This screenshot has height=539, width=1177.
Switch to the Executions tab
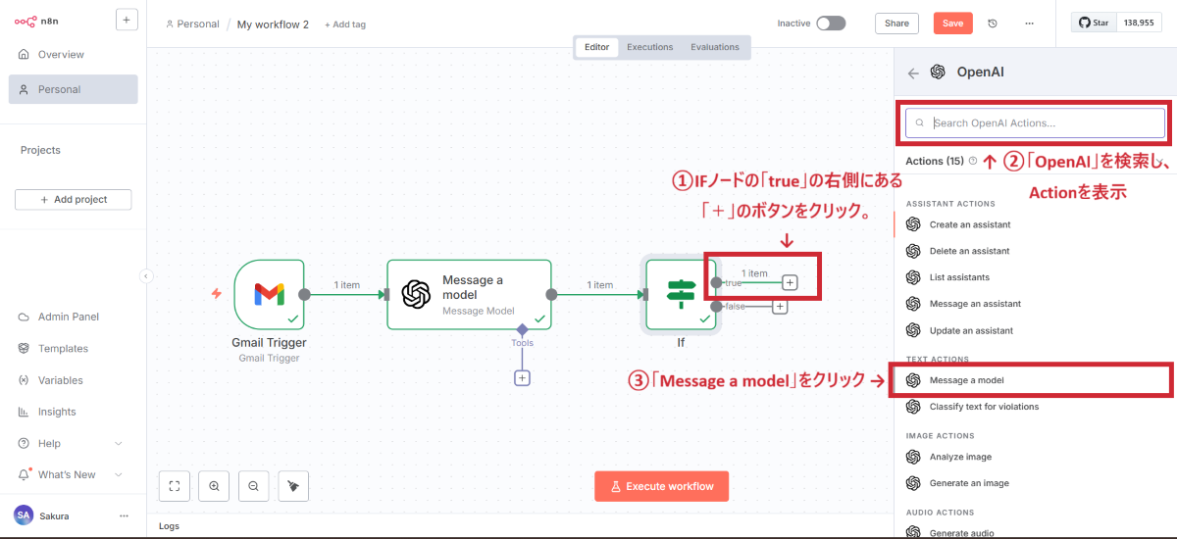pos(649,47)
